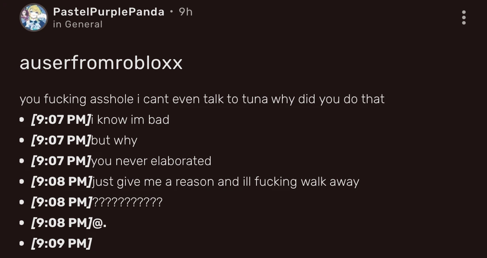
Task: Click the '9h' timestamp
Action: point(186,12)
